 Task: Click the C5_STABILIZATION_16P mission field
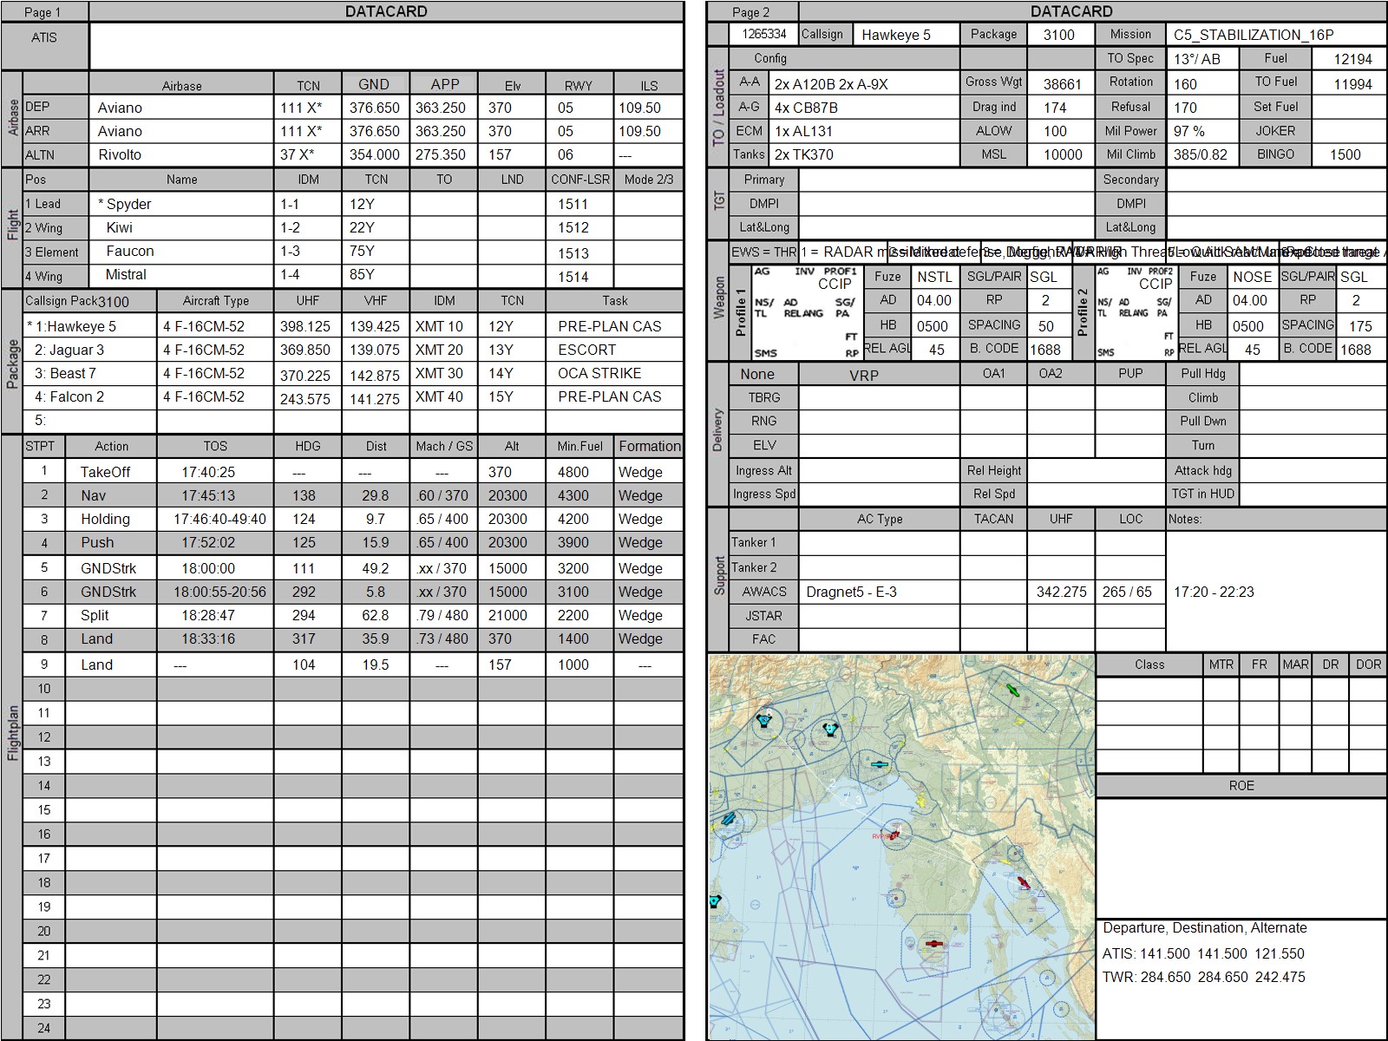pyautogui.click(x=1275, y=35)
